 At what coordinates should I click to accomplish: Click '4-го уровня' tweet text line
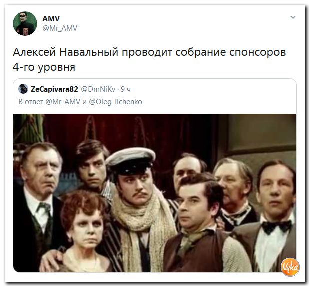[44, 67]
